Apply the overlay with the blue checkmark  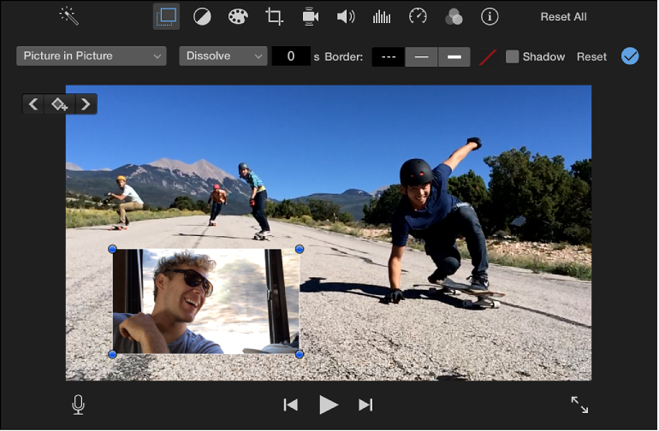630,56
